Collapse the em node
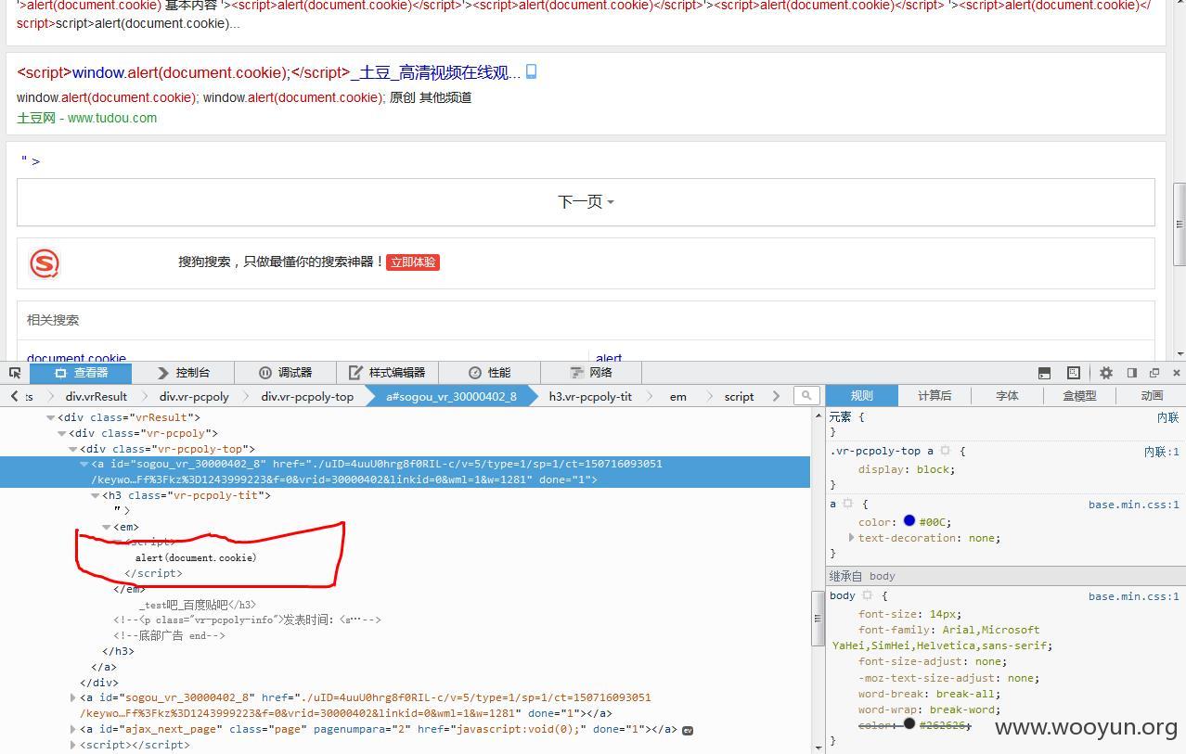The image size is (1186, 754). (x=106, y=527)
